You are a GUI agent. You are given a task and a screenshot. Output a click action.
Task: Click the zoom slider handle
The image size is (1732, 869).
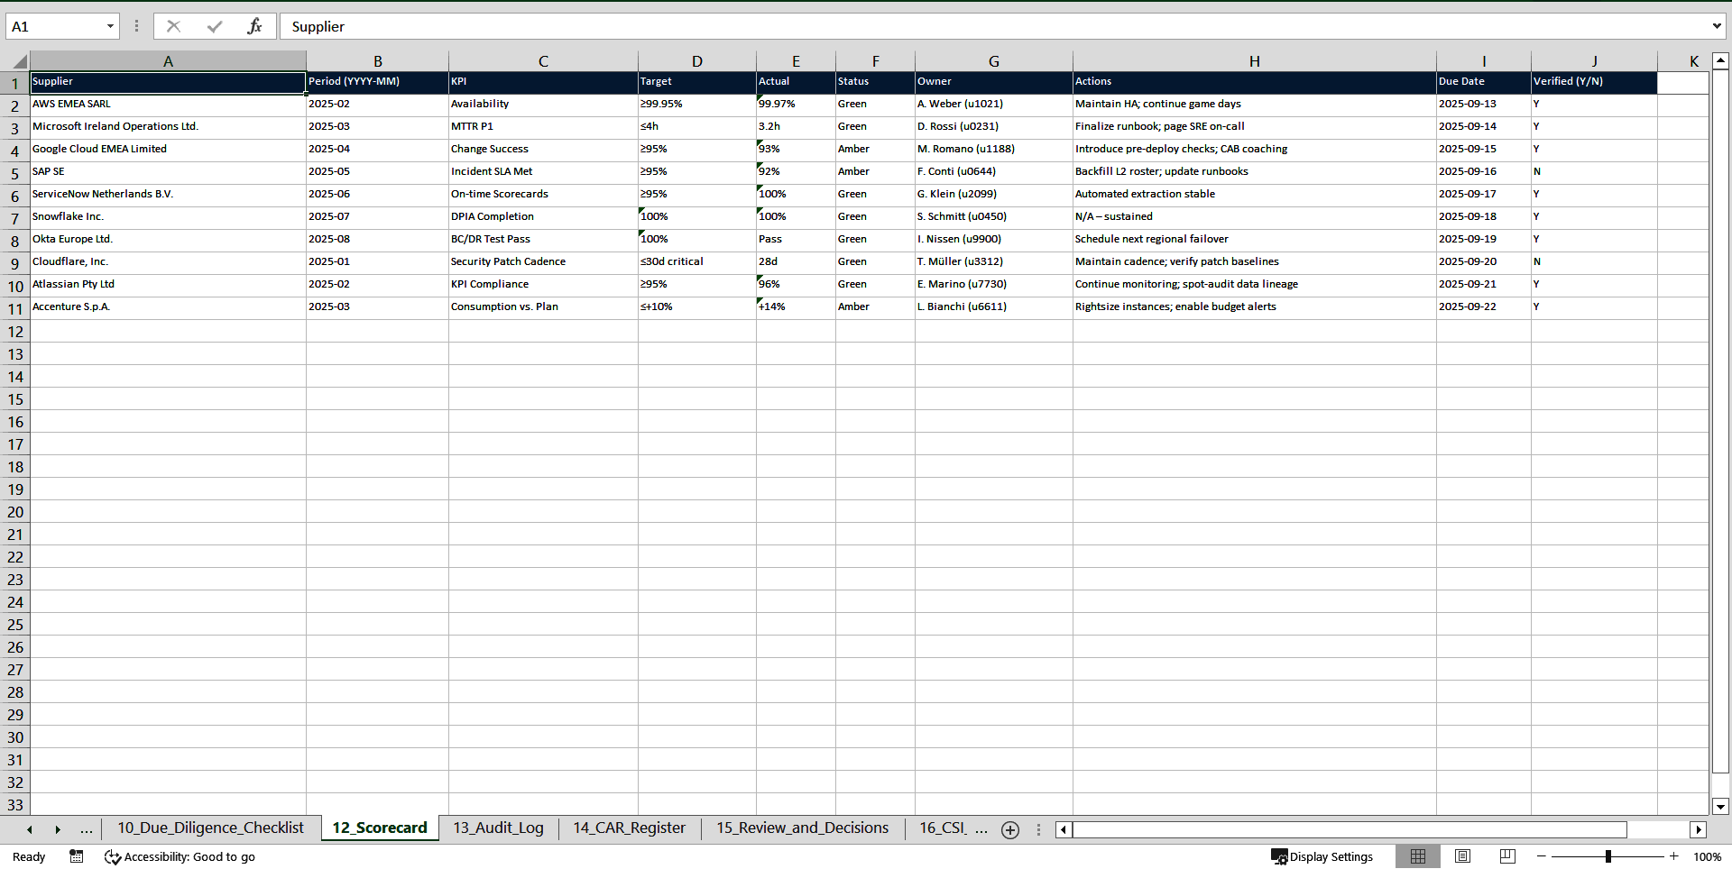pos(1608,856)
